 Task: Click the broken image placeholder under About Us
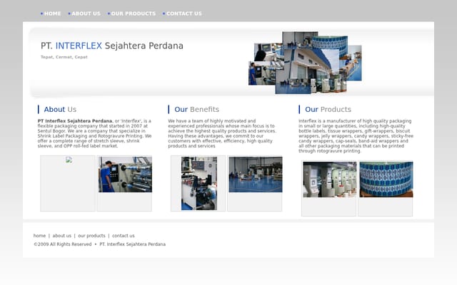click(x=69, y=160)
